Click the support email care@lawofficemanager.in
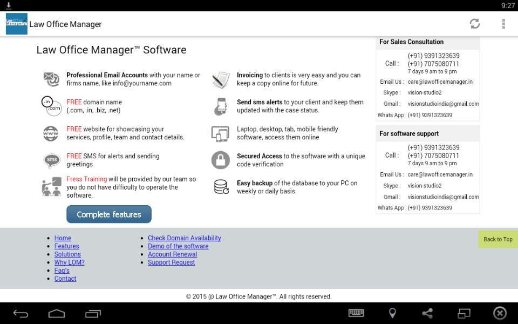 click(x=440, y=174)
